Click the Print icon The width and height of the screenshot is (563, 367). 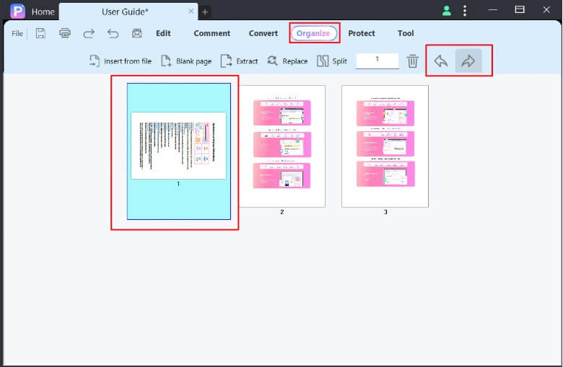(65, 33)
